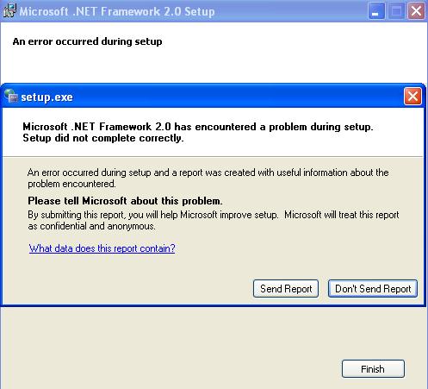The image size is (428, 389).
Task: Click the grayed-out maximize button
Action: pyautogui.click(x=396, y=11)
